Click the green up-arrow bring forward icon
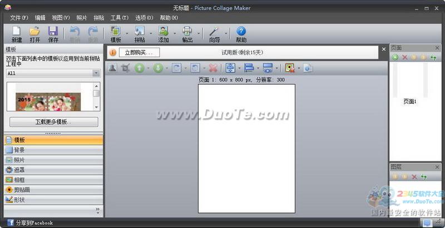Viewport: 445px width, 228px height. (140, 68)
